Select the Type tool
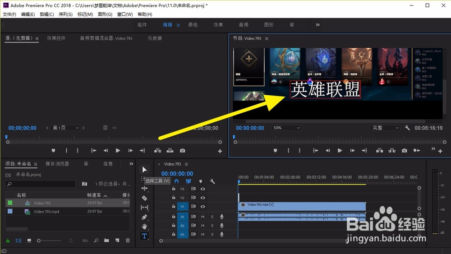 (144, 236)
